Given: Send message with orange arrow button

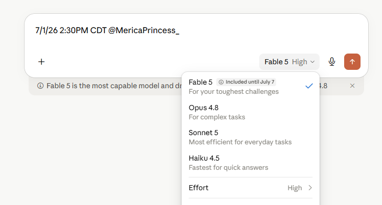Looking at the screenshot, I should (x=352, y=62).
